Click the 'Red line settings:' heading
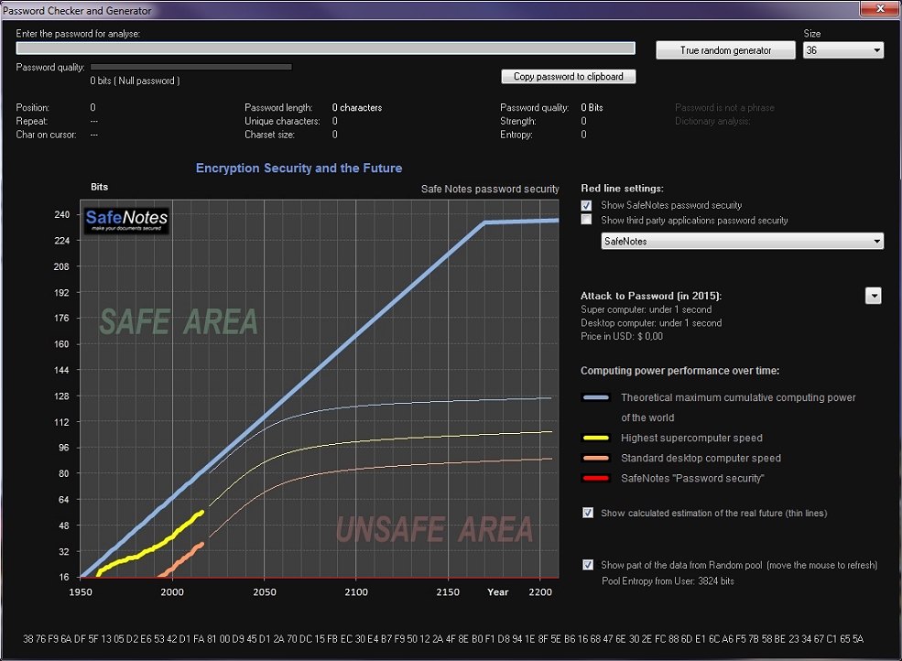 pos(622,188)
